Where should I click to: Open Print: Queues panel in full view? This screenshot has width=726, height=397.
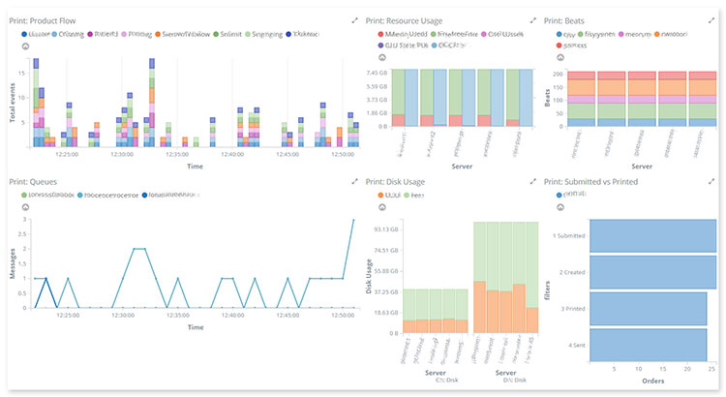[353, 181]
